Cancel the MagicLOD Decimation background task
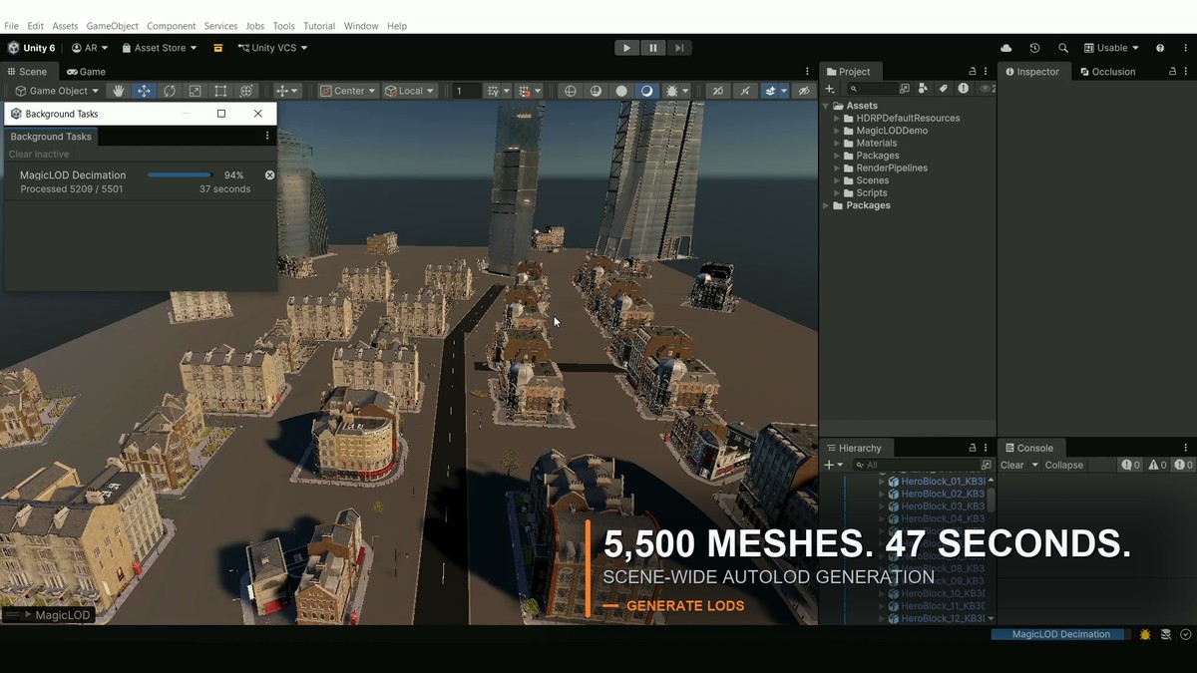The width and height of the screenshot is (1197, 673). click(x=269, y=175)
